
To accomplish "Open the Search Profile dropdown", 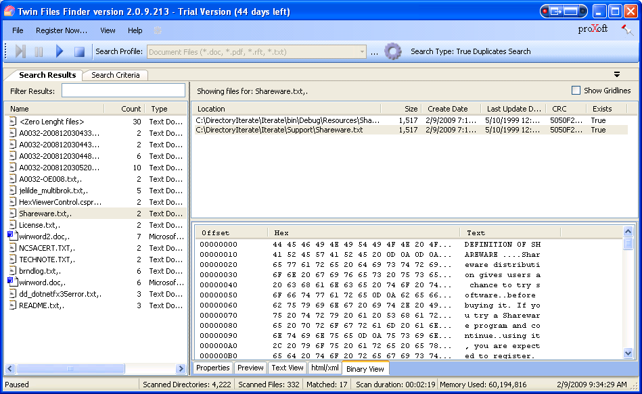I will click(363, 52).
